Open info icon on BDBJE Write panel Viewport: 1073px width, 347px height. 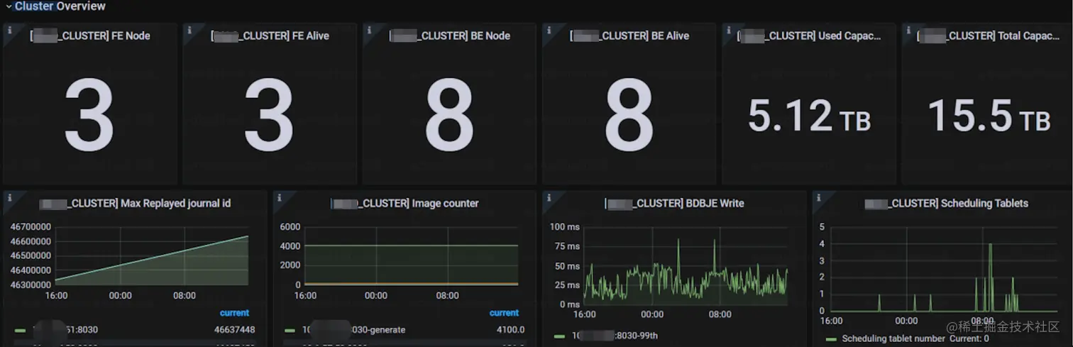tap(549, 199)
